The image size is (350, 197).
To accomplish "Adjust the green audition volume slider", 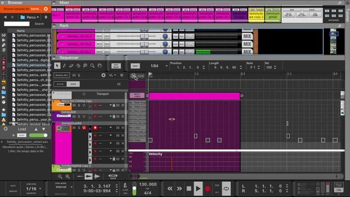I will (x=38, y=135).
